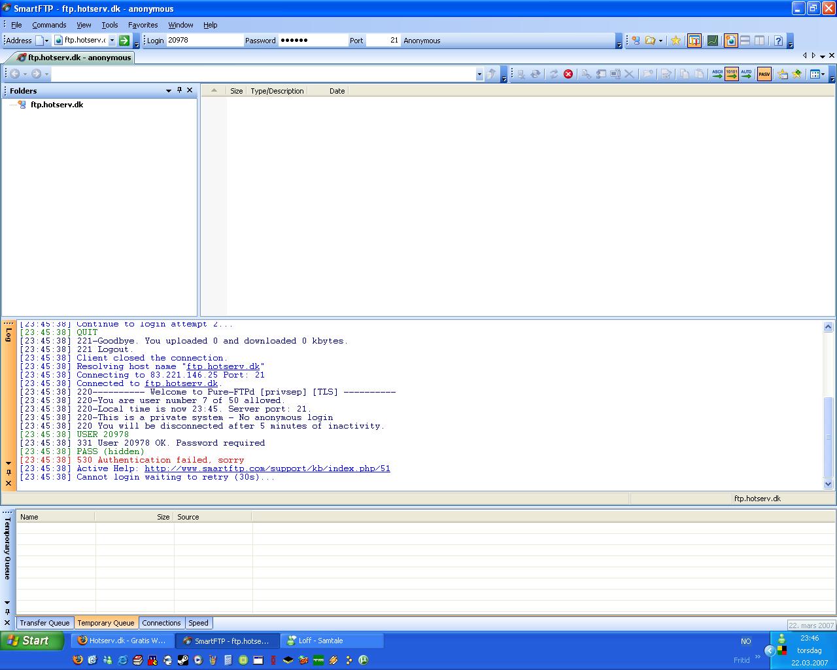
Task: Select ftp.hotserv.dk in Folders tree
Action: [x=57, y=105]
